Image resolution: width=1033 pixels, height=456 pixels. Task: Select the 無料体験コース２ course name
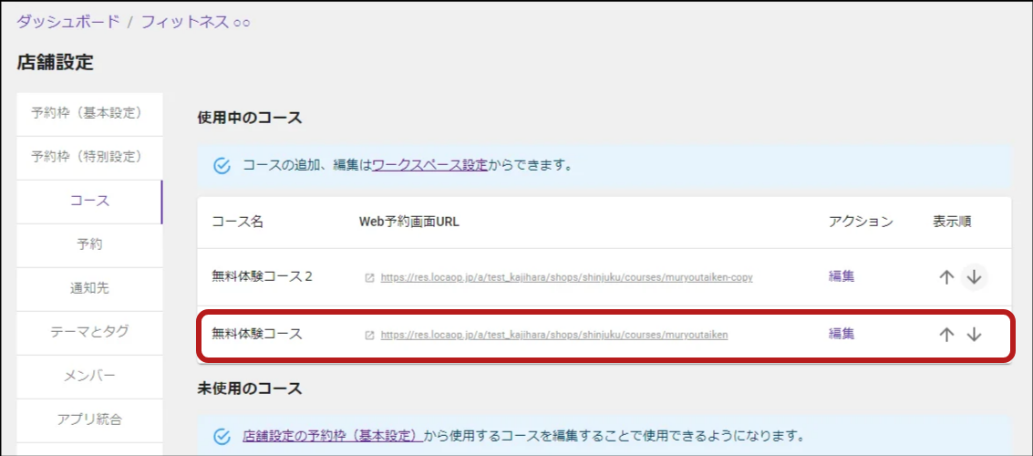263,277
